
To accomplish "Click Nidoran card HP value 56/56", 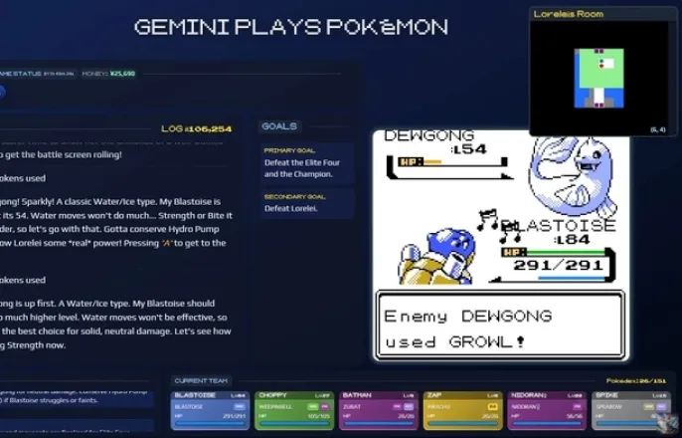I will [575, 416].
